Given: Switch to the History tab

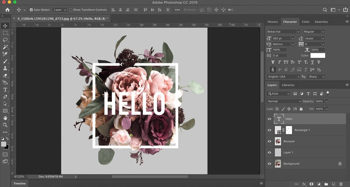Looking at the screenshot, I should tap(272, 22).
